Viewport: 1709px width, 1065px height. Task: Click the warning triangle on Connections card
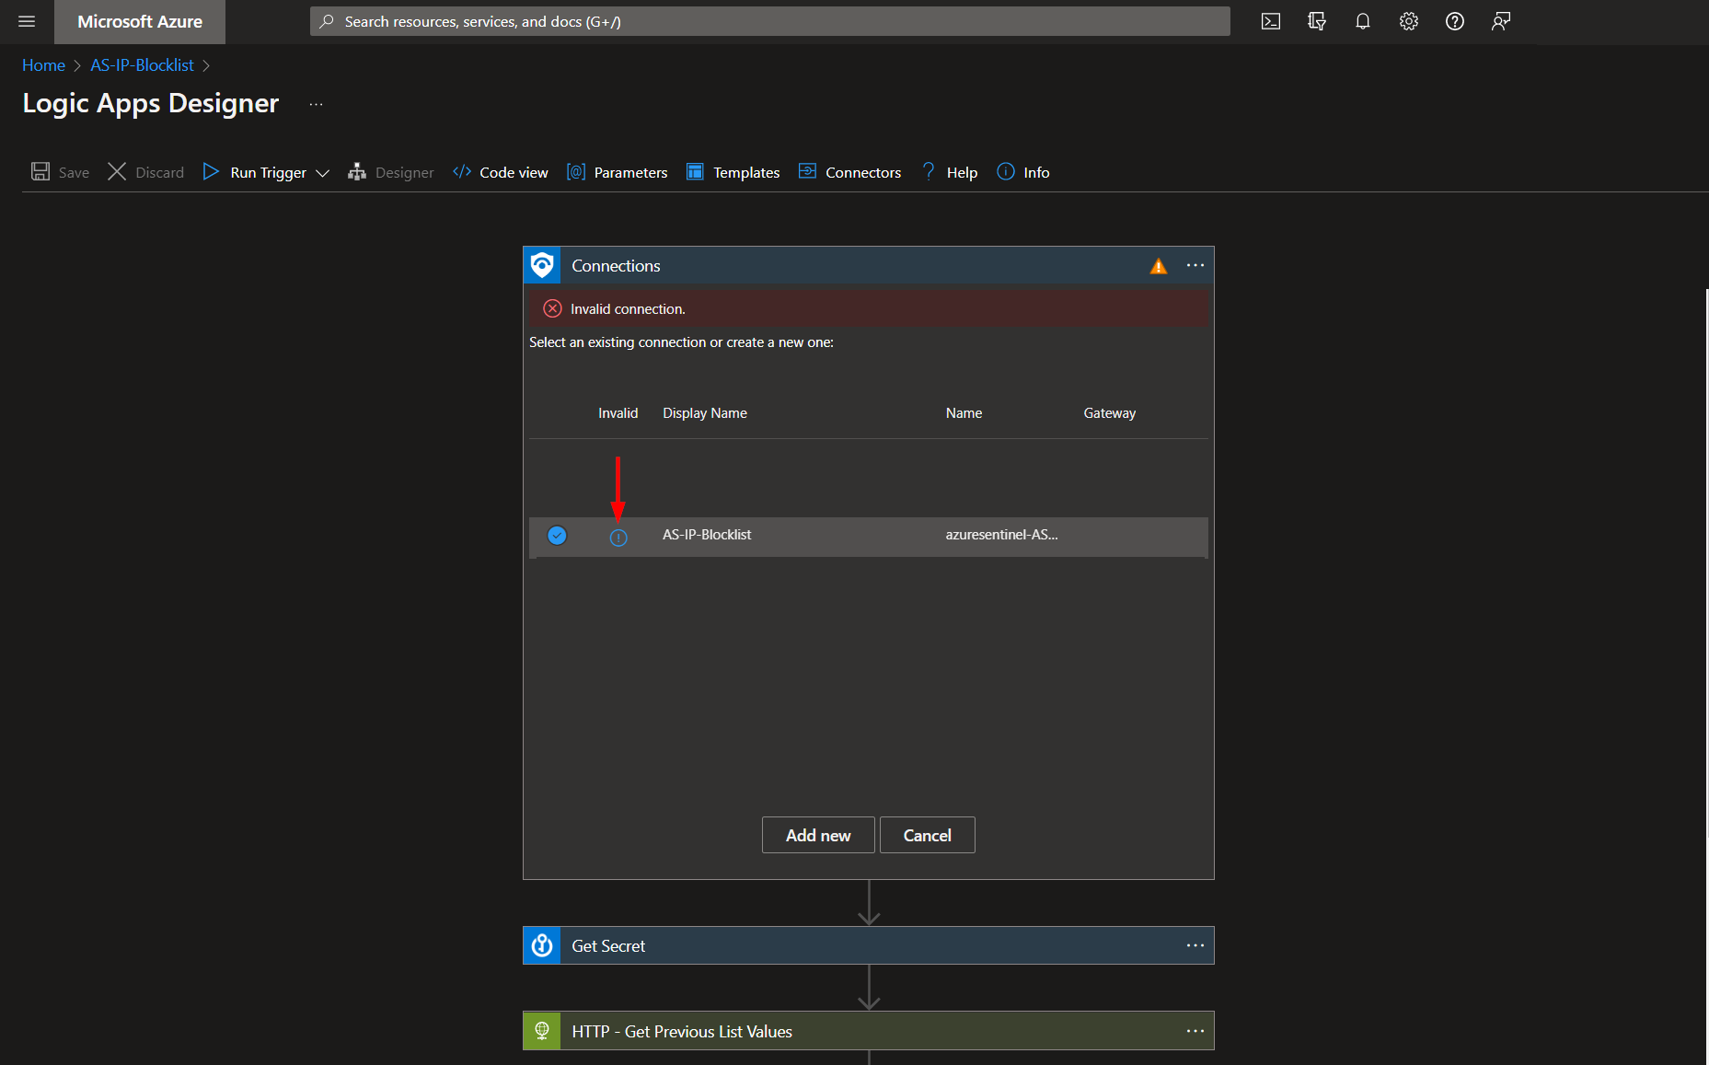[1159, 266]
